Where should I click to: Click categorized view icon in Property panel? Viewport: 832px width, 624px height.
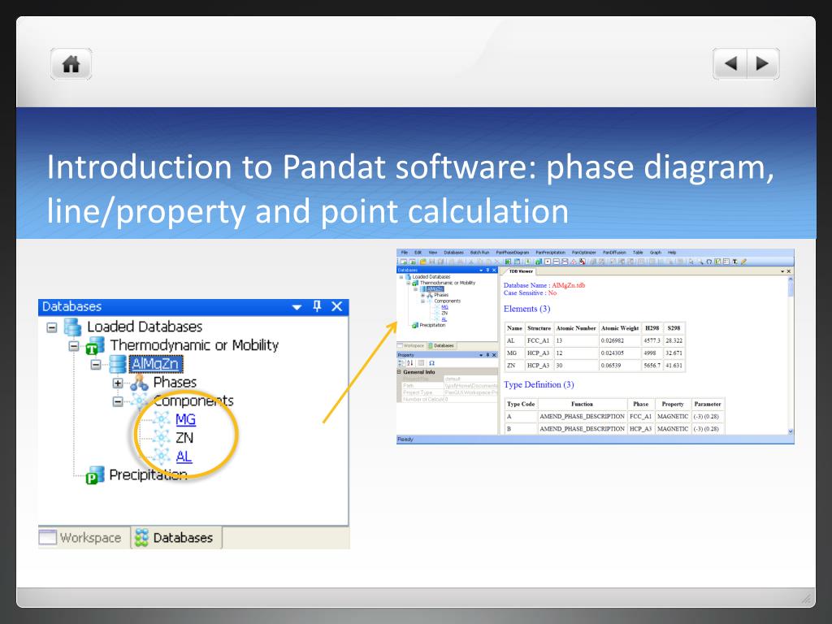tap(401, 363)
